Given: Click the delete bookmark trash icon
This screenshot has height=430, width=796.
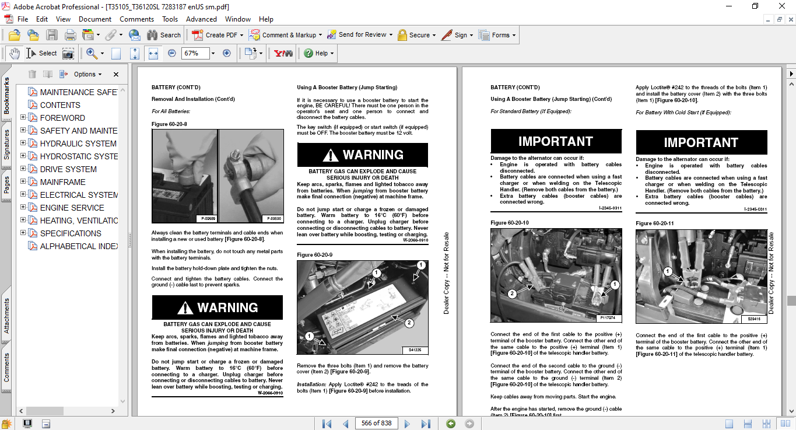Looking at the screenshot, I should [32, 74].
